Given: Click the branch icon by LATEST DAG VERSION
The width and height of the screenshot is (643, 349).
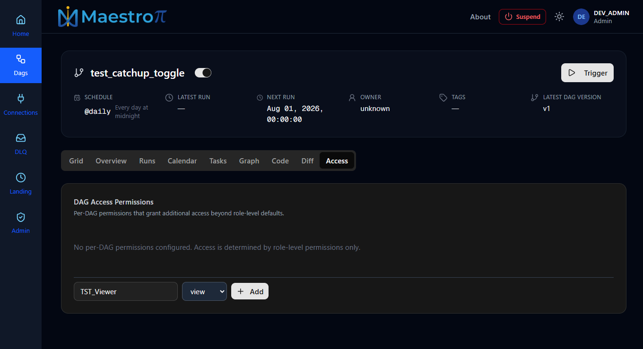Looking at the screenshot, I should (x=534, y=97).
